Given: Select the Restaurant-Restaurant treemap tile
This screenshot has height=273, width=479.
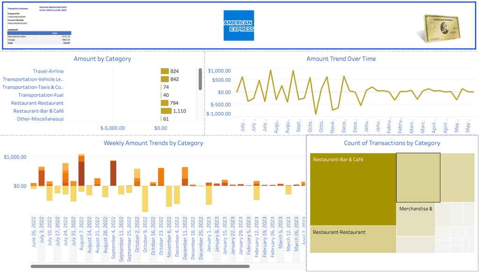Looking at the screenshot, I should (353, 239).
